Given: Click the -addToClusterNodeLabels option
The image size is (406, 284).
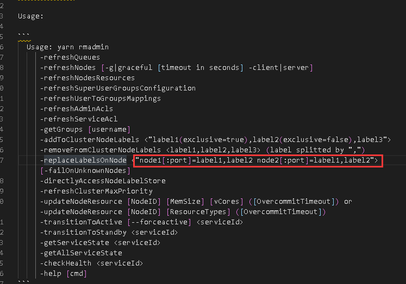Looking at the screenshot, I should tap(90, 140).
